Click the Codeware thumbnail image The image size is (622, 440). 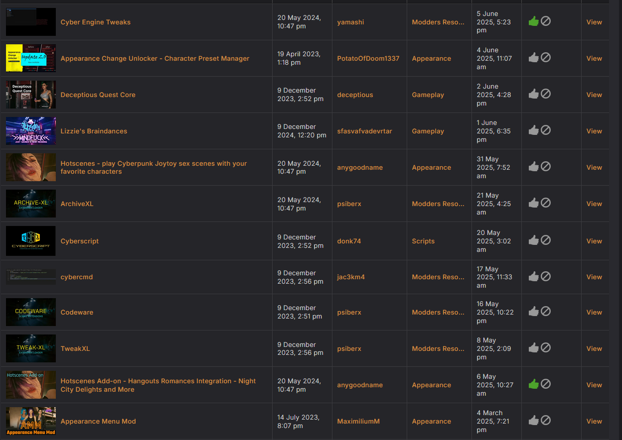(x=31, y=312)
